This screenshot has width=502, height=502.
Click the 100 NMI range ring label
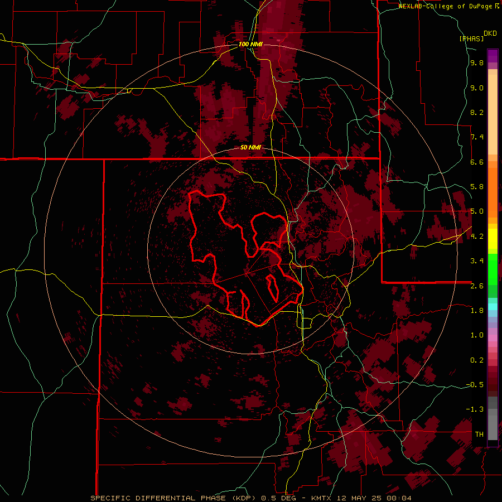(250, 44)
